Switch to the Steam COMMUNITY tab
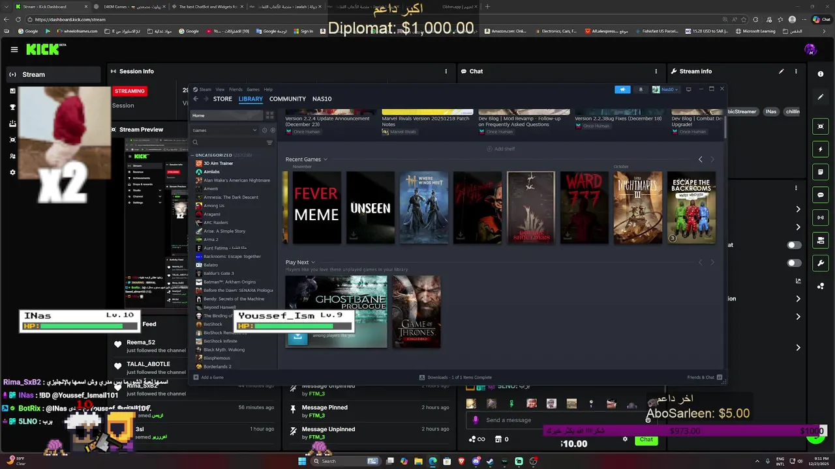This screenshot has width=835, height=469. tap(288, 99)
